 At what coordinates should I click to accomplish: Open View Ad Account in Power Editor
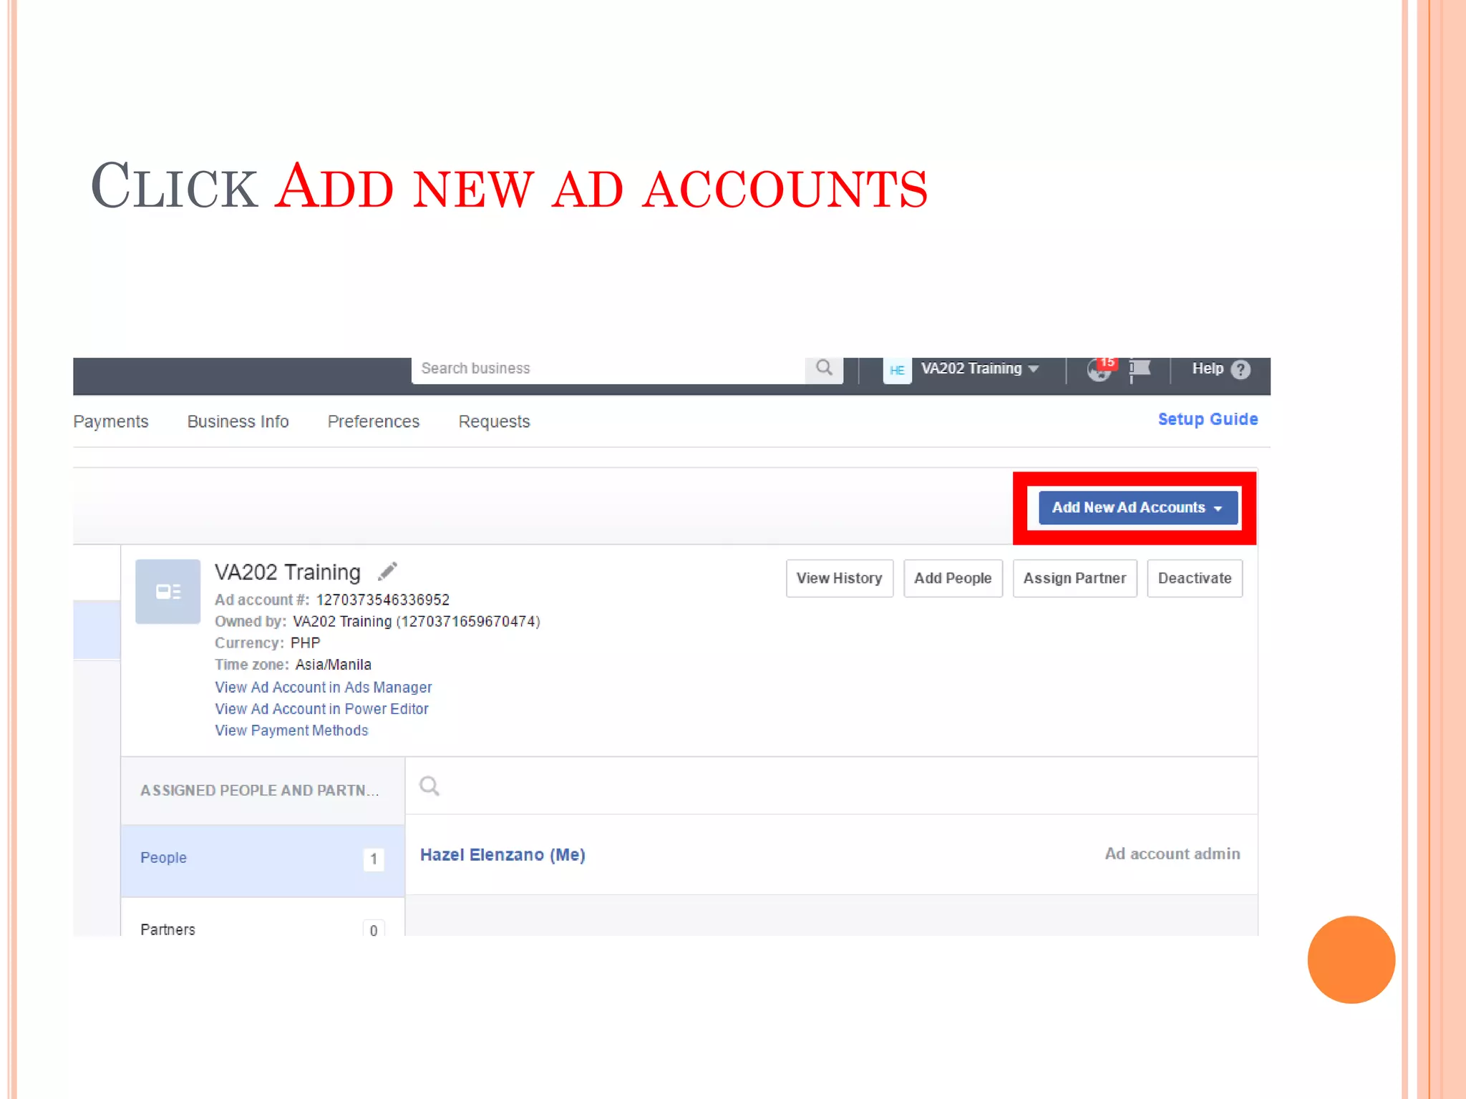tap(321, 709)
